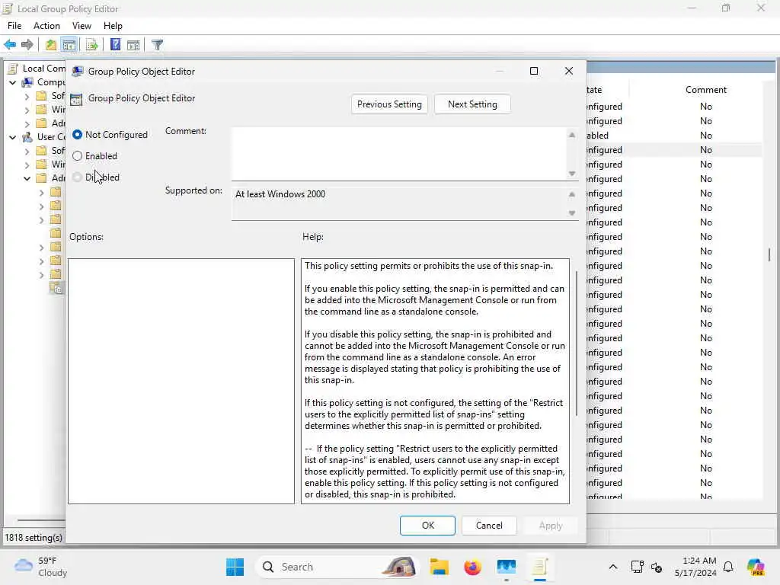780x585 pixels.
Task: Open Copilot preview icon in taskbar
Action: (x=756, y=567)
